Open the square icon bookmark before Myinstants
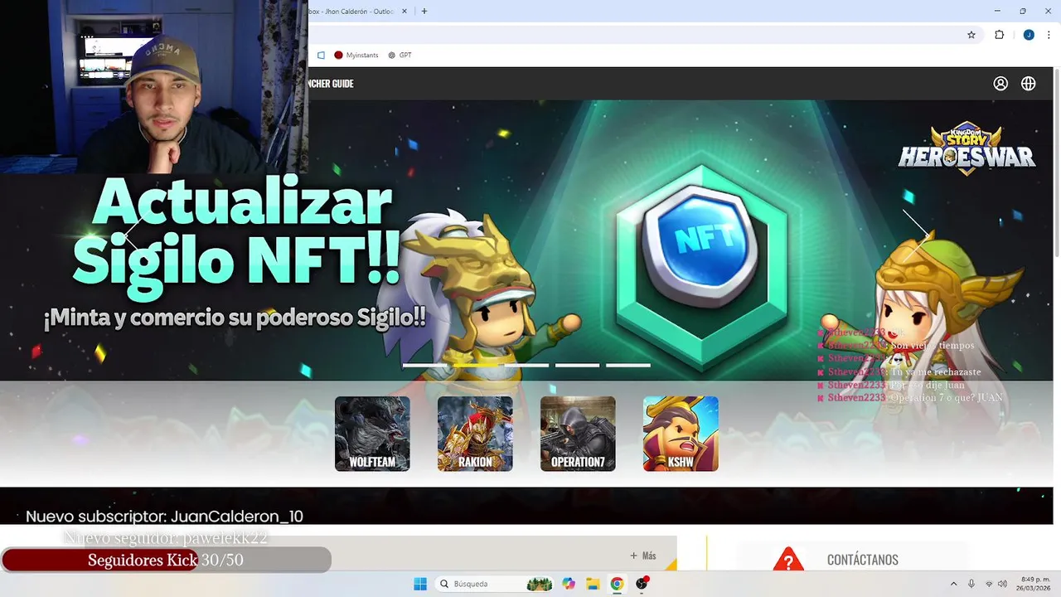Viewport: 1061px width, 597px height. (321, 56)
